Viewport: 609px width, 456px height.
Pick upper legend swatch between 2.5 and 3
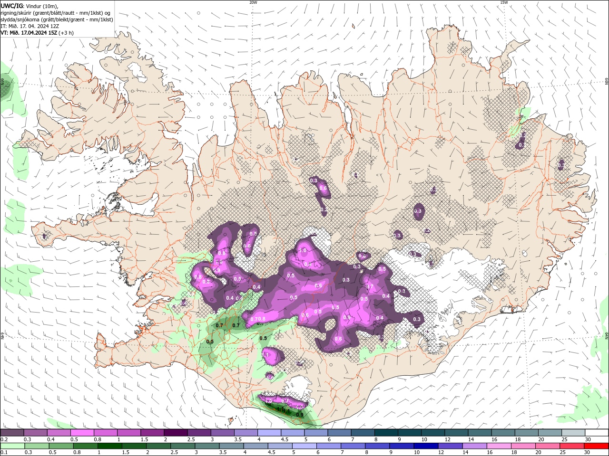[199, 433]
